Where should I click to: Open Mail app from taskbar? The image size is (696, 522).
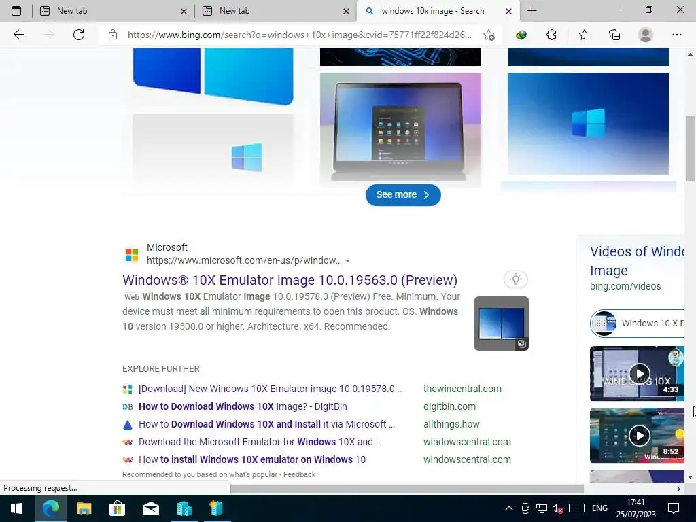(x=150, y=508)
